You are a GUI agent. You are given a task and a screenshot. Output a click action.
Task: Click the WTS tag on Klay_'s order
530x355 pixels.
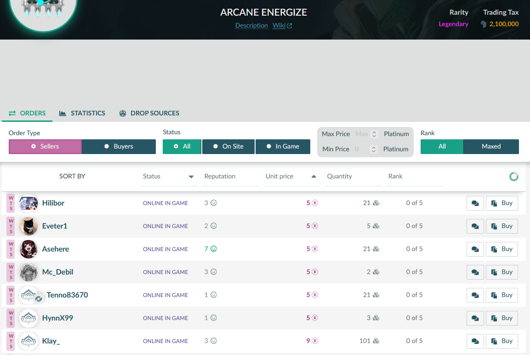pyautogui.click(x=11, y=341)
